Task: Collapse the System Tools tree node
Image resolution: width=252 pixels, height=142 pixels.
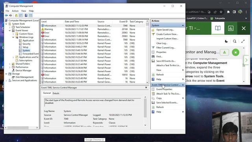Action: (x=6, y=24)
